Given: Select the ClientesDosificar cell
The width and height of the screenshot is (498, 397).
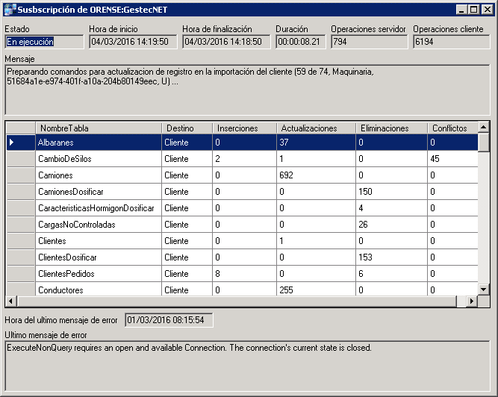Looking at the screenshot, I should coord(99,257).
